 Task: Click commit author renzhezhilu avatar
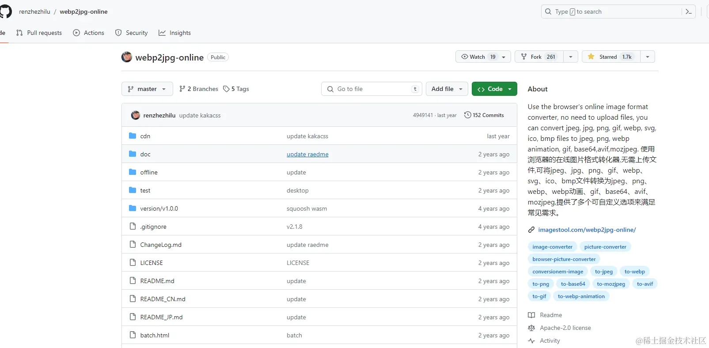pyautogui.click(x=136, y=115)
